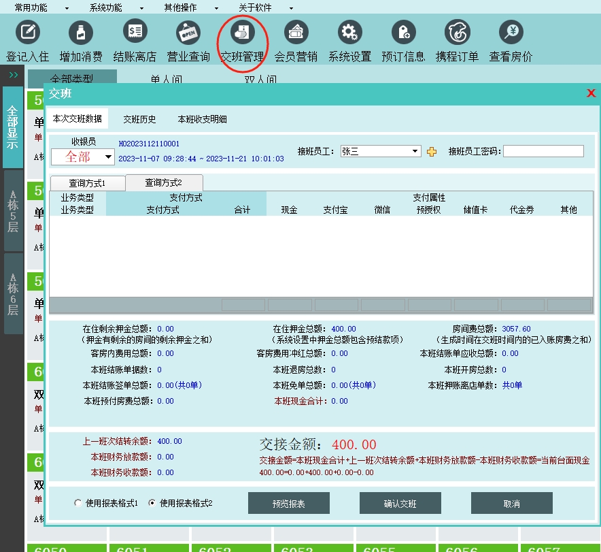Screen dimensions: 601x552
Task: Open the 接班员工 张三 dropdown list
Action: click(x=415, y=151)
